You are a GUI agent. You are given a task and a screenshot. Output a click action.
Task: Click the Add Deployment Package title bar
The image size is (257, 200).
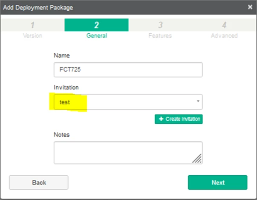(x=124, y=7)
